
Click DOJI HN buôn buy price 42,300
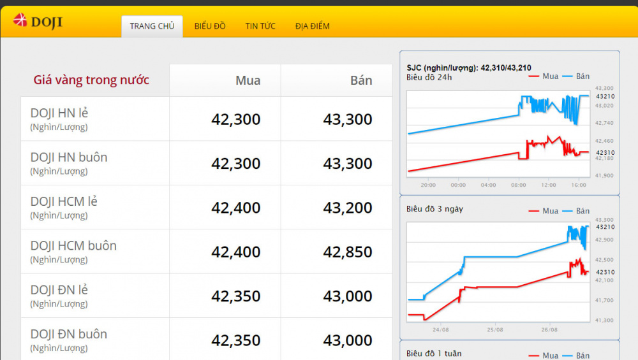point(236,164)
